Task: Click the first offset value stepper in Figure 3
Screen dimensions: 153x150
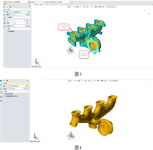Action: pos(26,15)
